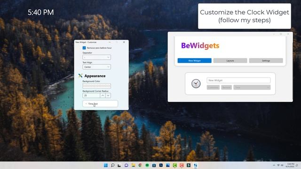
Task: Click the 5:40 PM desktop clock widget
Action: (x=41, y=13)
